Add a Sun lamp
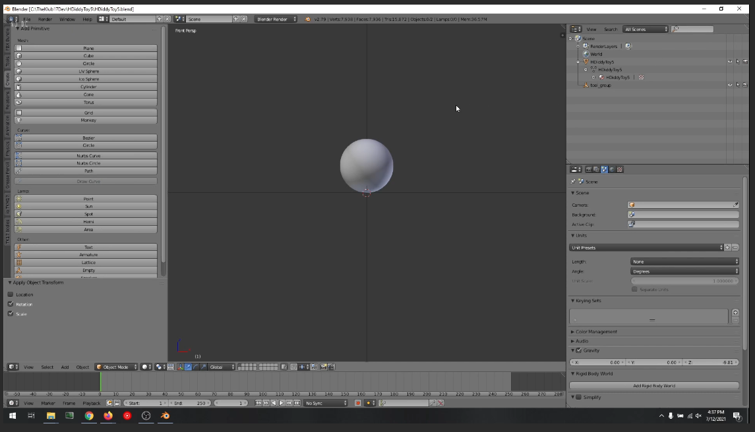755x432 pixels. pos(86,206)
